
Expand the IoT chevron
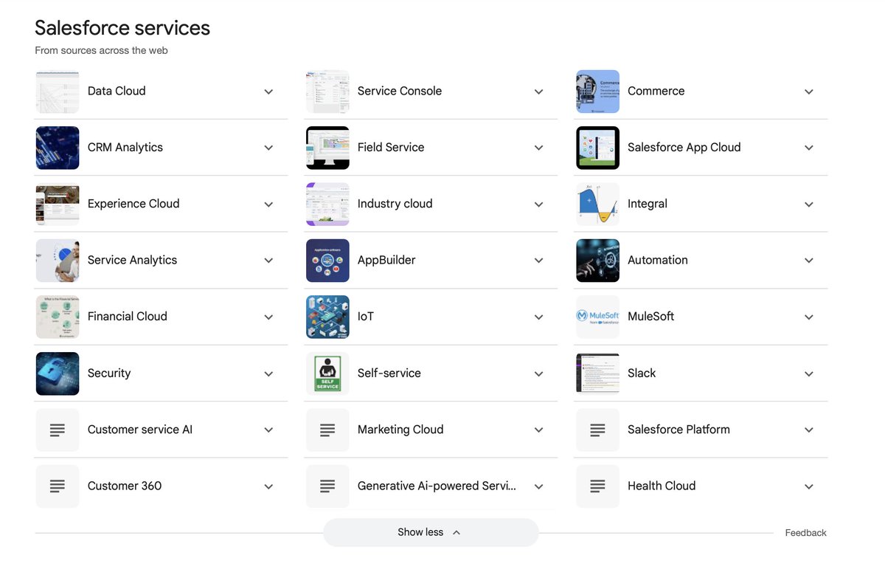[538, 317]
